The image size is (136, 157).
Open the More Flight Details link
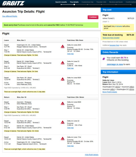click(110, 92)
